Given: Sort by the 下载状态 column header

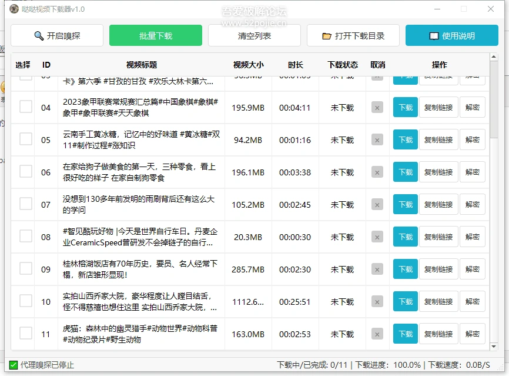Looking at the screenshot, I should point(343,65).
